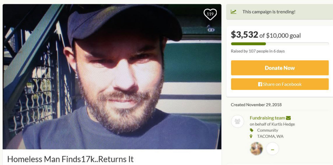Click the campaign photo of the man
This screenshot has height=165, width=333.
tap(112, 76)
